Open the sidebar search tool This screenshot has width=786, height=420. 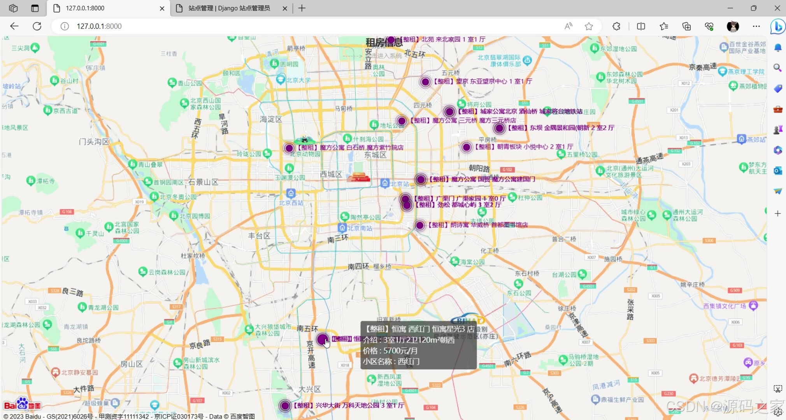pyautogui.click(x=778, y=68)
